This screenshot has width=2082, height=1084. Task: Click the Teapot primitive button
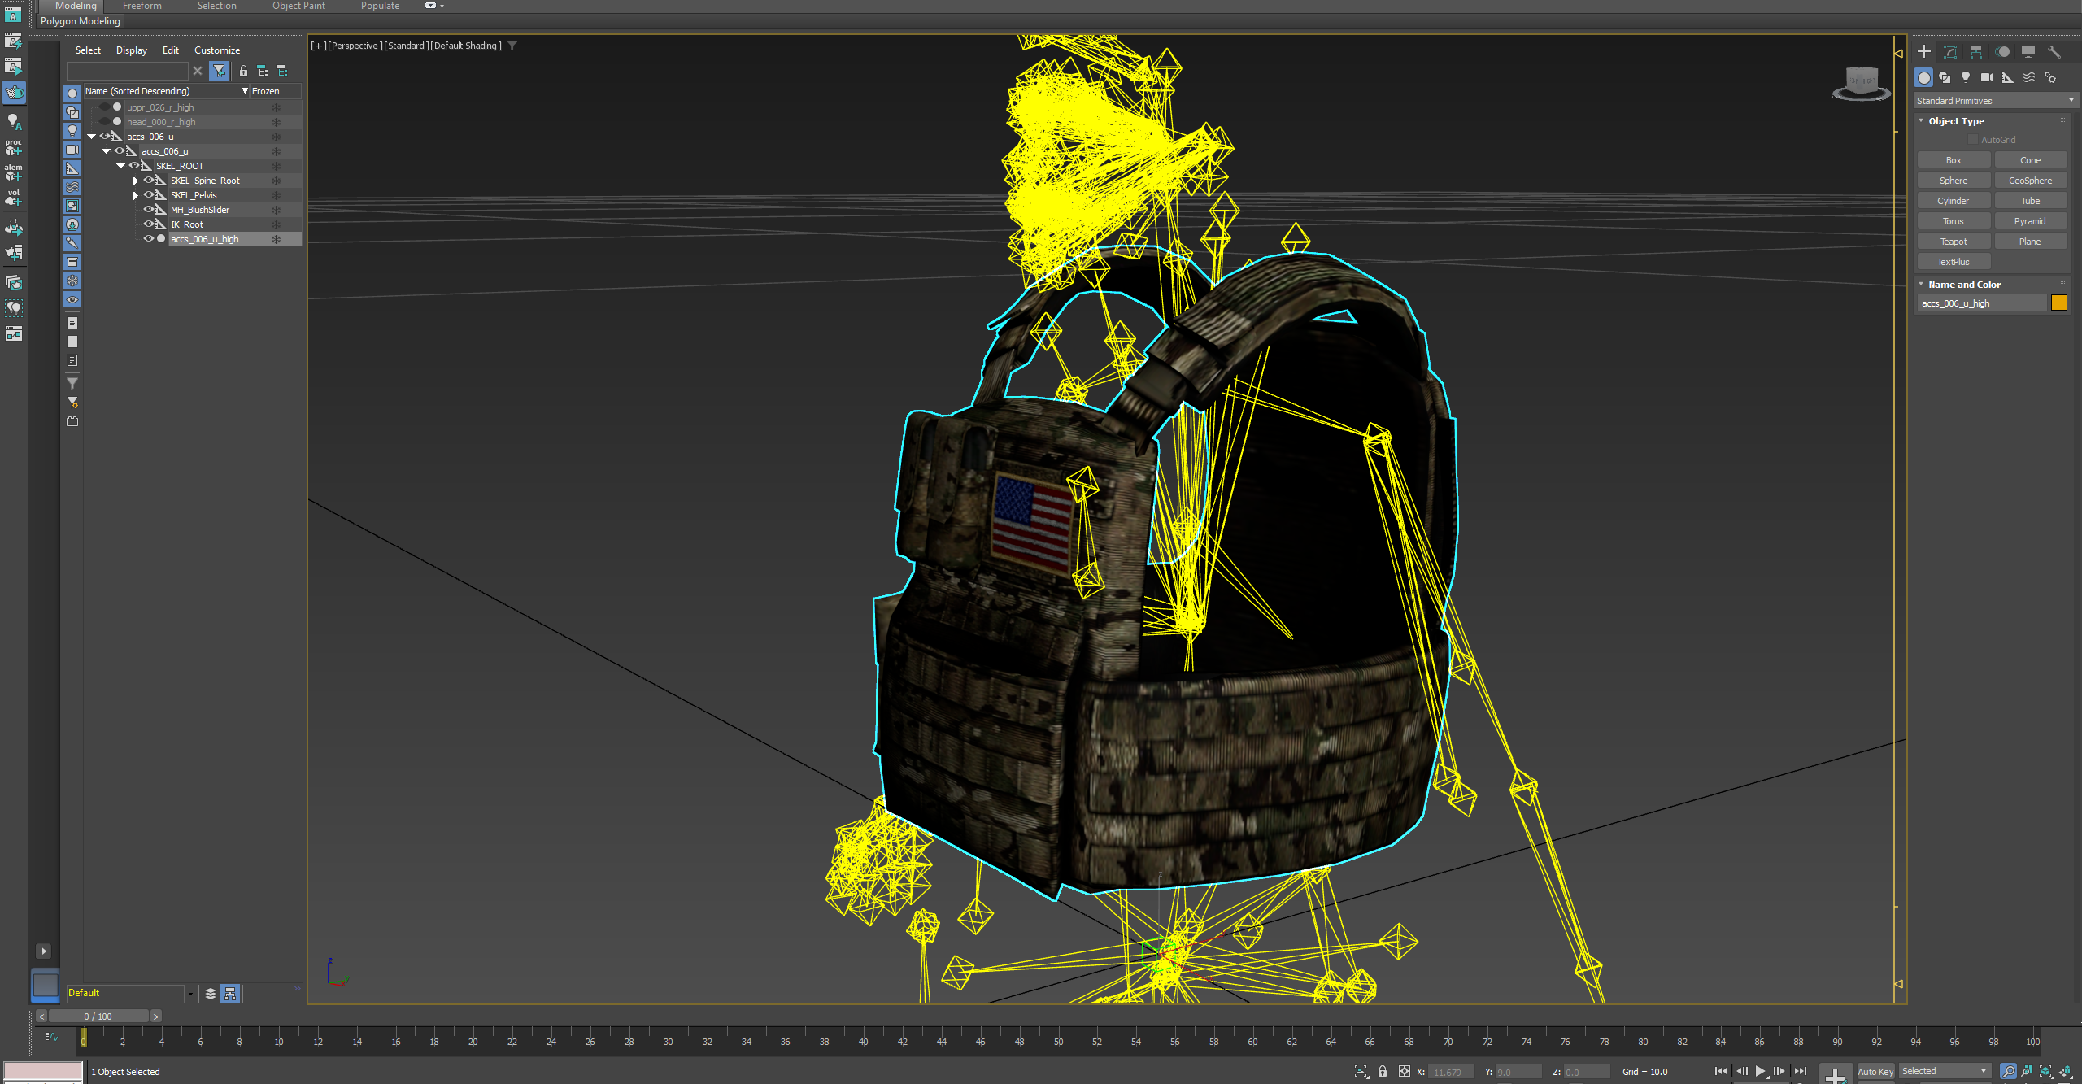click(1953, 242)
